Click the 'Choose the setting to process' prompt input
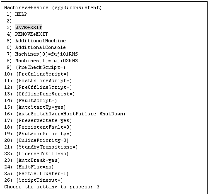208x195 pixels. (98, 187)
